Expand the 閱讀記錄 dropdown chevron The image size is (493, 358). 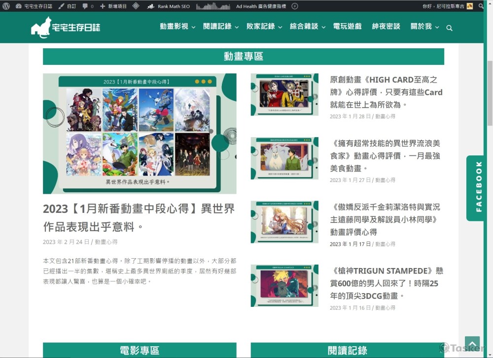coord(237,27)
